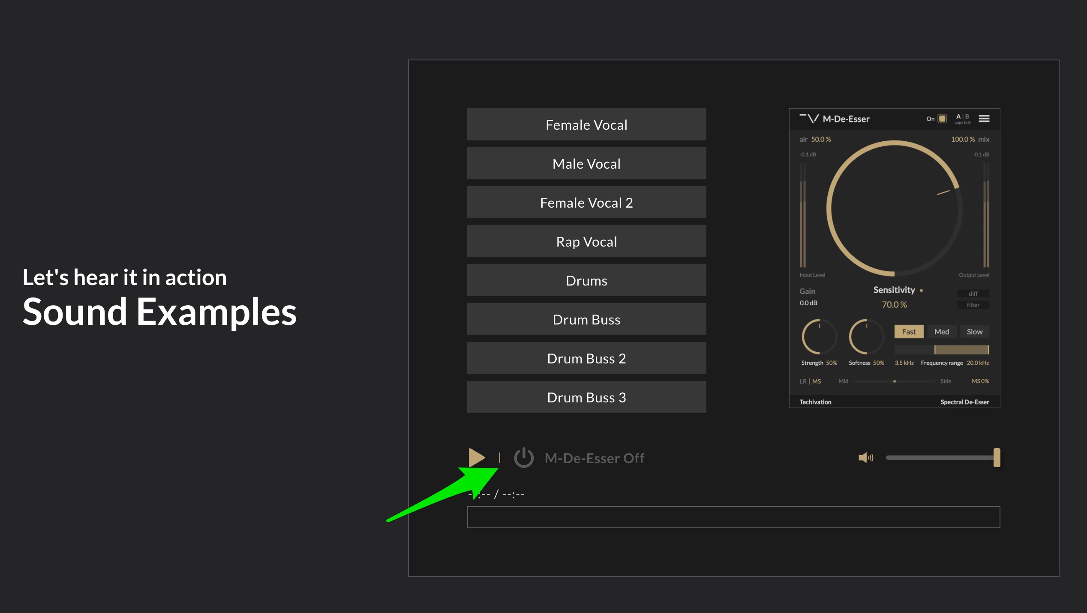Toggle the plugin On square switch
Screen dimensions: 1087x613
click(942, 119)
